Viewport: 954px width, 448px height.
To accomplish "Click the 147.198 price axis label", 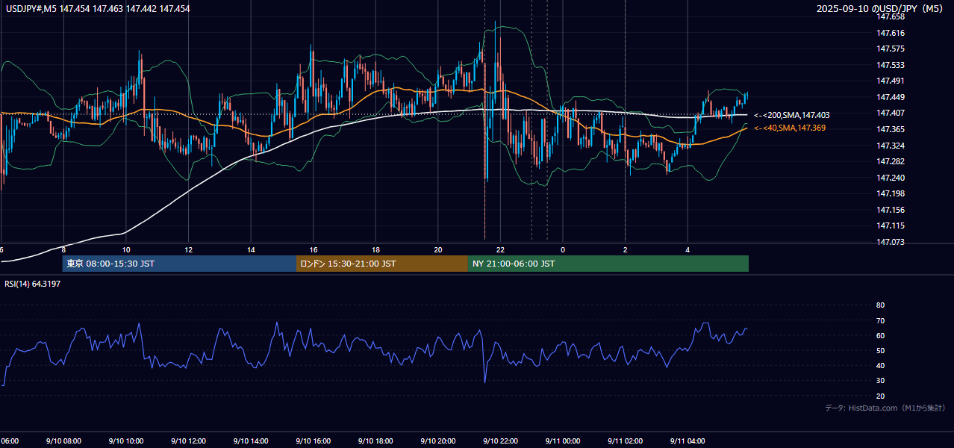I will click(891, 193).
